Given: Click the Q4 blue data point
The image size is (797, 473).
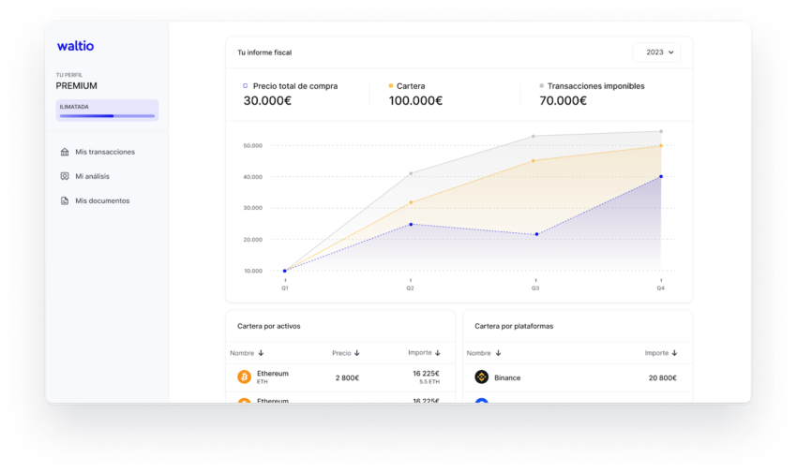Looking at the screenshot, I should [661, 177].
